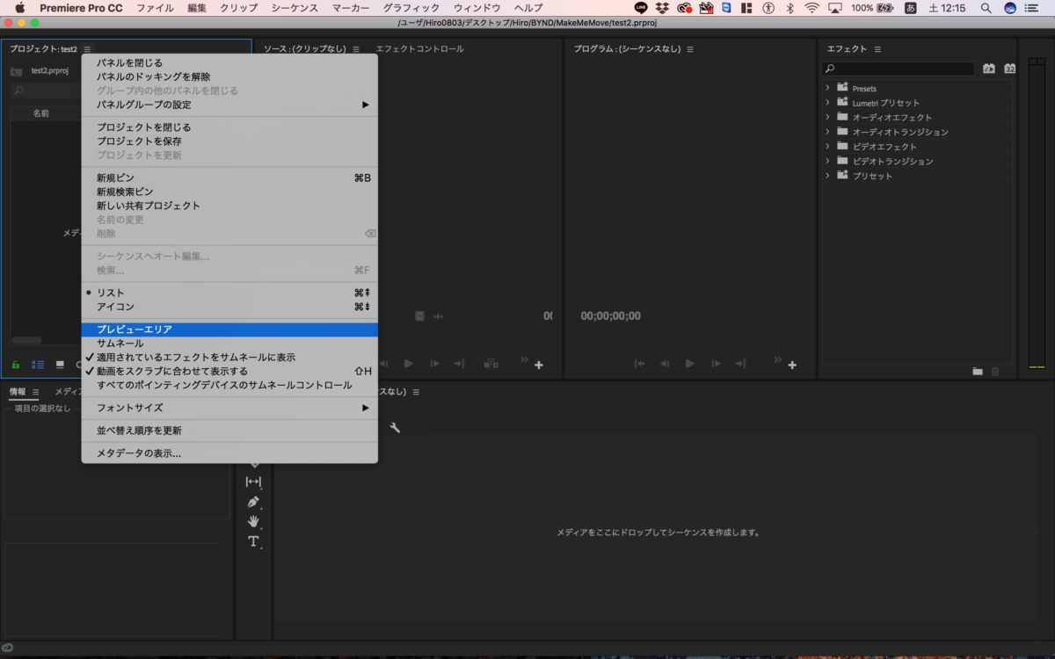Image resolution: width=1055 pixels, height=659 pixels.
Task: Choose プレビューエリア menu item
Action: pos(229,329)
